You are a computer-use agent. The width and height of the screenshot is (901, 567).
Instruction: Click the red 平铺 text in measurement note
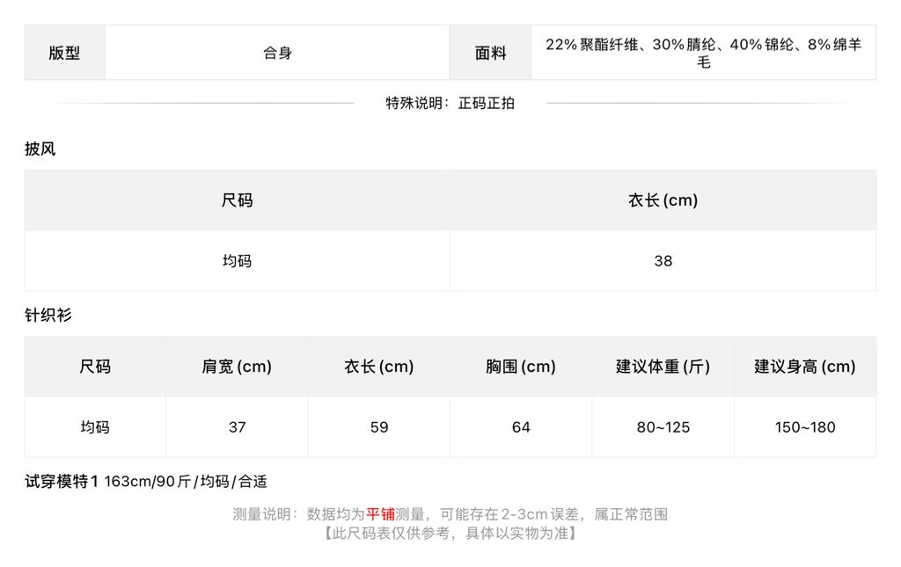click(x=380, y=514)
